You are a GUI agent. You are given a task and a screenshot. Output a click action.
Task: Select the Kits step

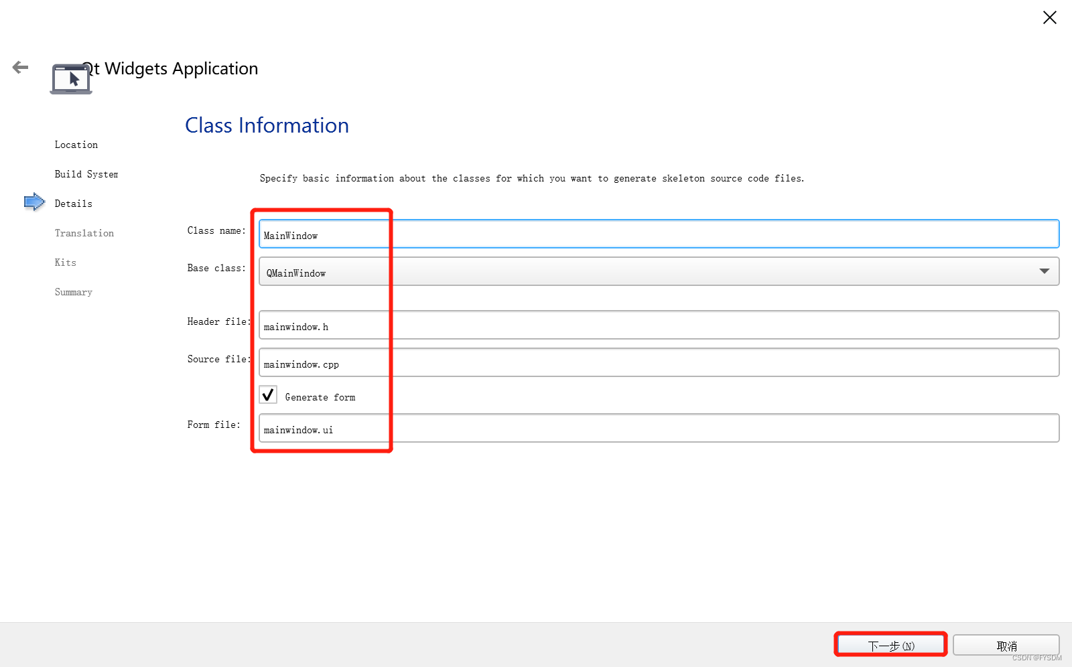66,263
